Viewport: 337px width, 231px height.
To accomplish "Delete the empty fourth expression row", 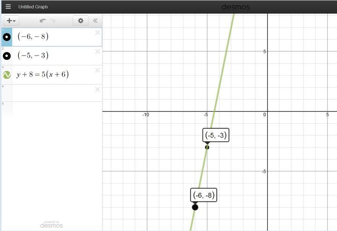I will tap(97, 90).
